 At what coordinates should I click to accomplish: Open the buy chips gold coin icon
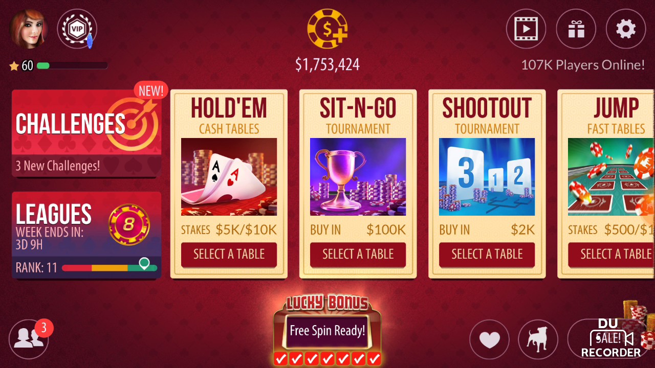click(327, 29)
